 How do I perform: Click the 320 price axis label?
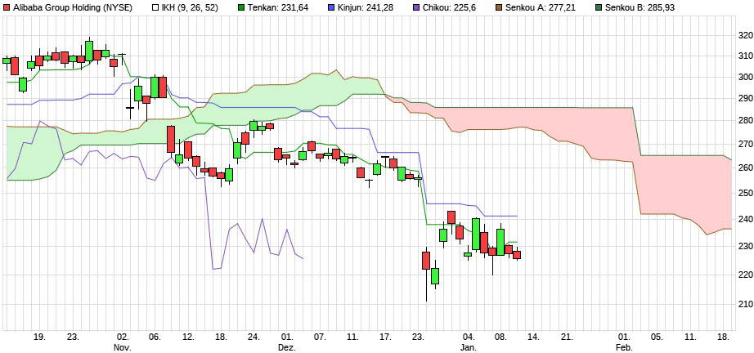744,35
